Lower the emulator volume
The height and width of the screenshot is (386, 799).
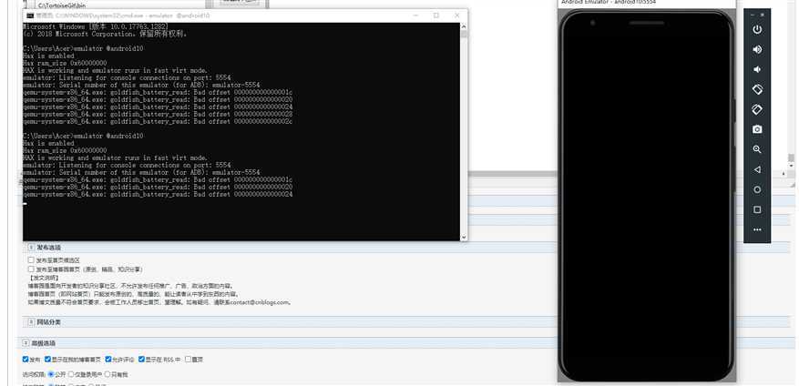[757, 69]
